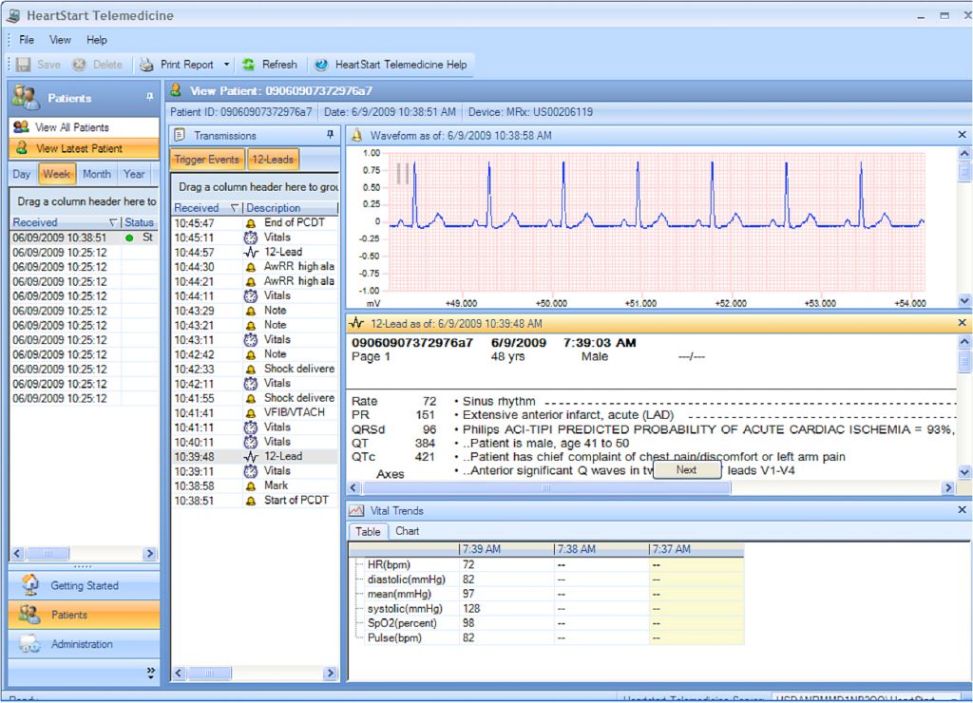
Task: Sort transmissions by Received column
Action: (205, 208)
